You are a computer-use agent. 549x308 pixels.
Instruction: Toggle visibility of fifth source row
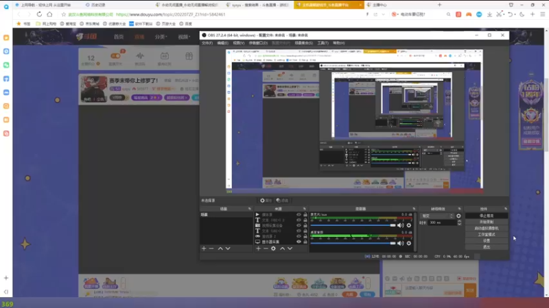coord(299,236)
